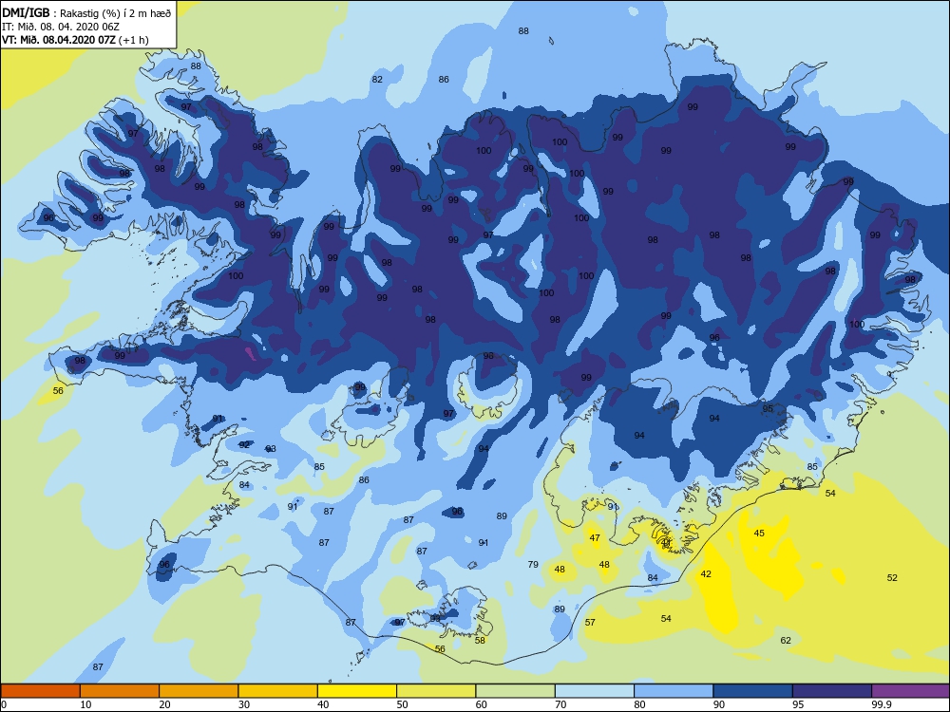Select the 'IT: Mið. 08. 04. 2020 06Z' line
The width and height of the screenshot is (950, 712).
[61, 27]
